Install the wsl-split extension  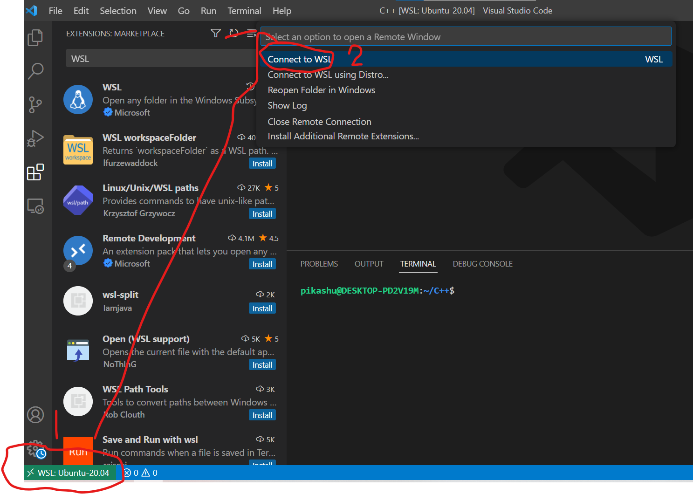[x=262, y=309]
